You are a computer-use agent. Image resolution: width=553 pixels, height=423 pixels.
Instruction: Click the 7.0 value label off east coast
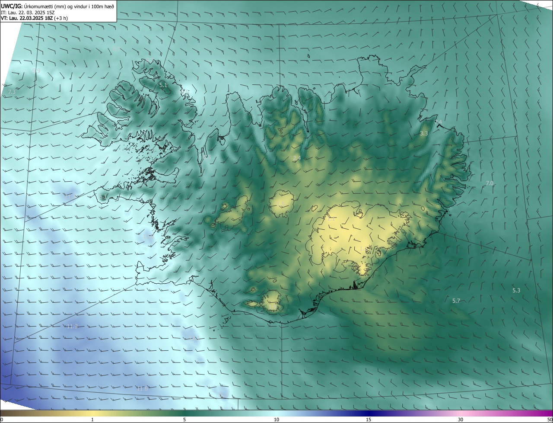(x=489, y=183)
